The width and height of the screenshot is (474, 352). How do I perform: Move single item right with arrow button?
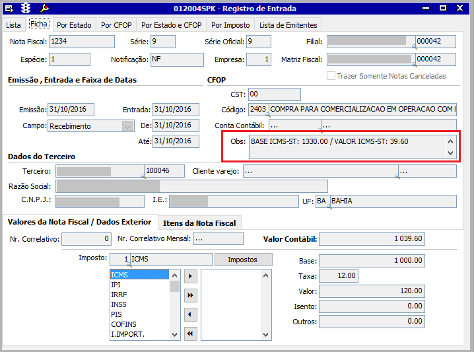[190, 276]
